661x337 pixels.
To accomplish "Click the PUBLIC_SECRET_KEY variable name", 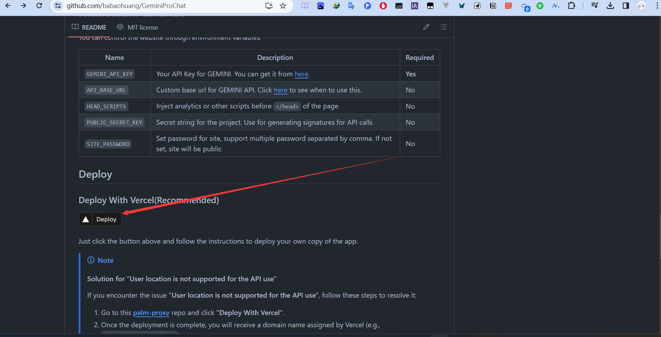I will 114,123.
